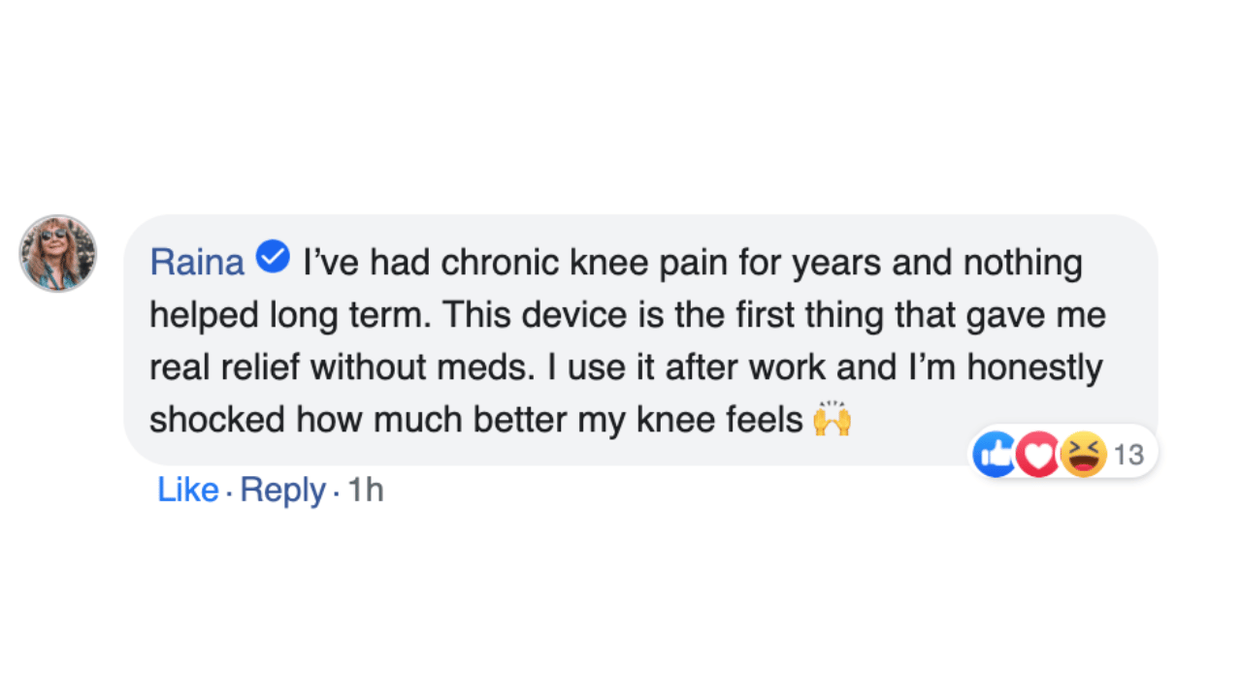Click the laughing Haha reaction icon

[1084, 454]
